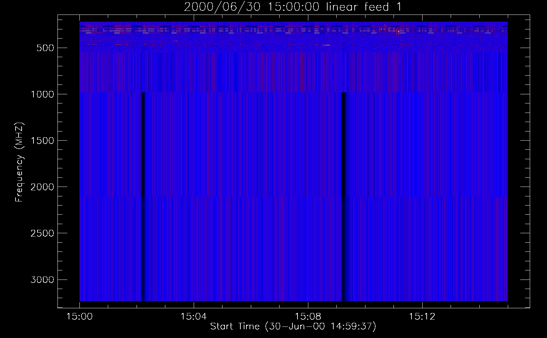
Task: Click the 15:00 time tick label
Action: [x=79, y=317]
